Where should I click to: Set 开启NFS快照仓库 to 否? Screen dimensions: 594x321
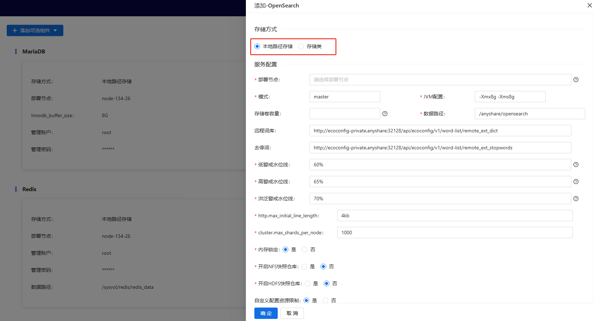pos(323,266)
